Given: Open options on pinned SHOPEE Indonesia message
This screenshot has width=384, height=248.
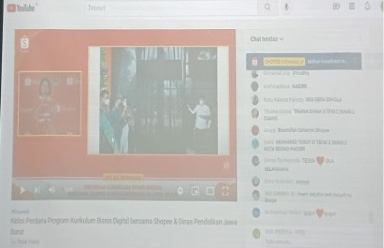Looking at the screenshot, I should [x=355, y=61].
